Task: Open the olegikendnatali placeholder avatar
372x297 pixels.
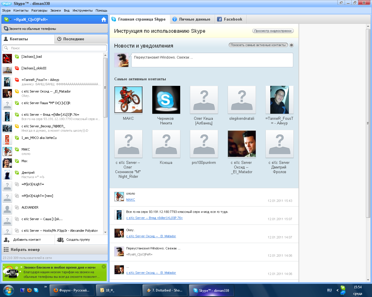Action: coord(242,100)
